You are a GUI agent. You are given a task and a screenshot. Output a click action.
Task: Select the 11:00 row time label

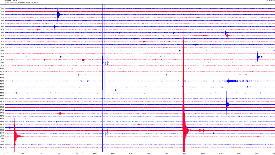point(2,75)
